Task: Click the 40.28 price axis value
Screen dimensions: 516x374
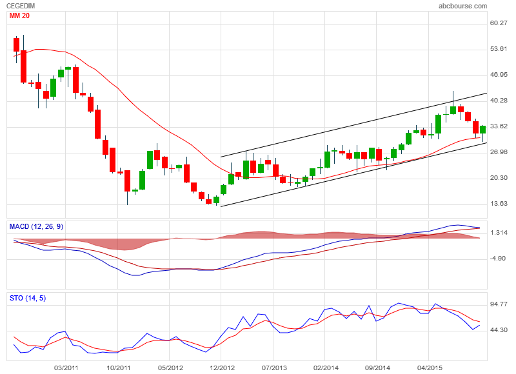Action: (x=499, y=101)
